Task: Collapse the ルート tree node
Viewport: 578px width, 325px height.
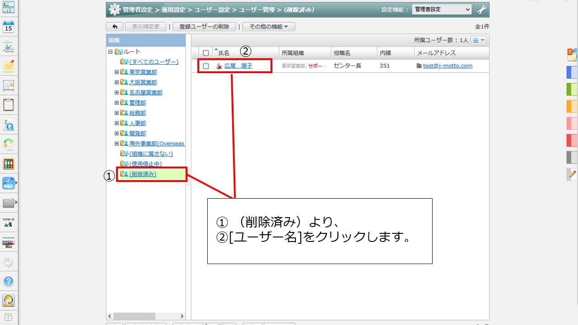Action: 110,52
